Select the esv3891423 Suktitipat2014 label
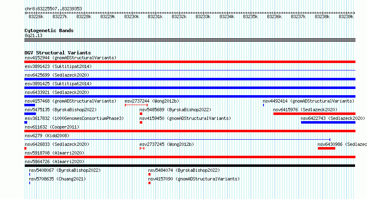Screen dimensions: 367x199 point(58,66)
